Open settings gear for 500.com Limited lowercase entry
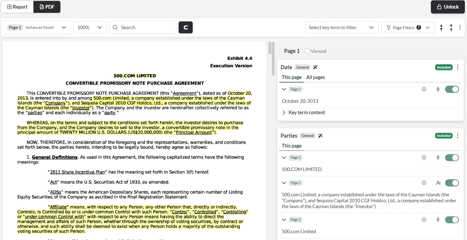Image resolution: width=467 pixels, height=240 pixels. coord(424,220)
